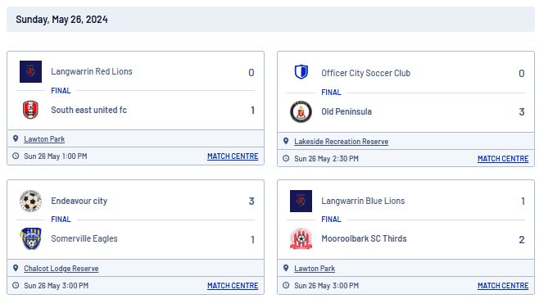Open the Lakeside Recreation Reserve venue link
This screenshot has height=299, width=539.
click(342, 141)
